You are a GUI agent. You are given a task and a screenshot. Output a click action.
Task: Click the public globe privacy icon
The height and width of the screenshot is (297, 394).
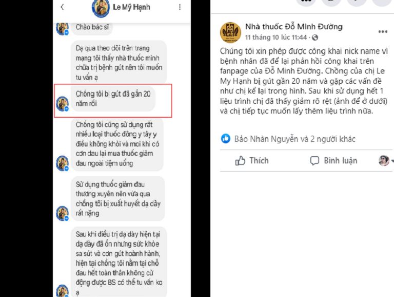pyautogui.click(x=315, y=38)
